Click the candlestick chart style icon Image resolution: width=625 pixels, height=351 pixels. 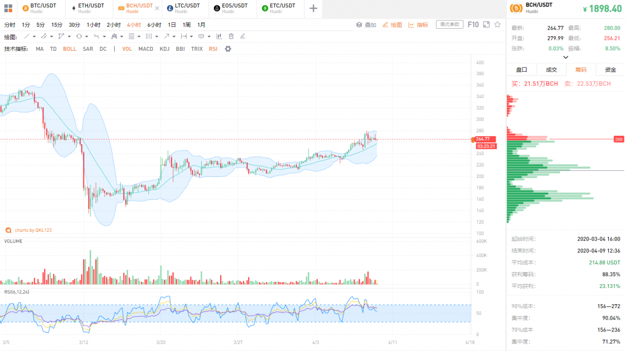coord(219,36)
